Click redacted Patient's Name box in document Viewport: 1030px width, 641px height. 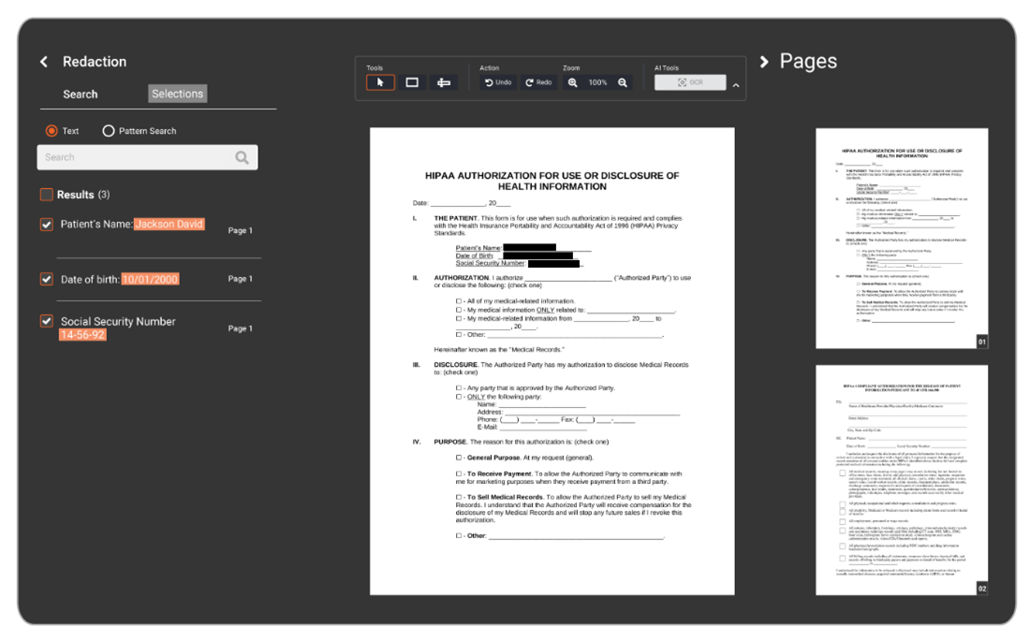click(529, 248)
